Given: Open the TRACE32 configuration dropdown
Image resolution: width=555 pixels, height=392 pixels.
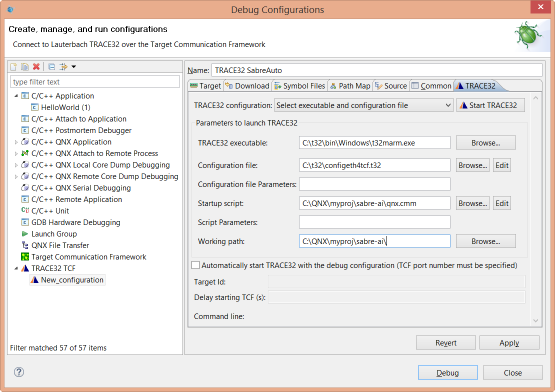Looking at the screenshot, I should click(x=363, y=105).
